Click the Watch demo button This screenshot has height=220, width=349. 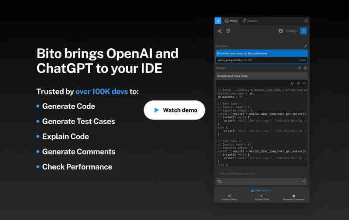174,110
